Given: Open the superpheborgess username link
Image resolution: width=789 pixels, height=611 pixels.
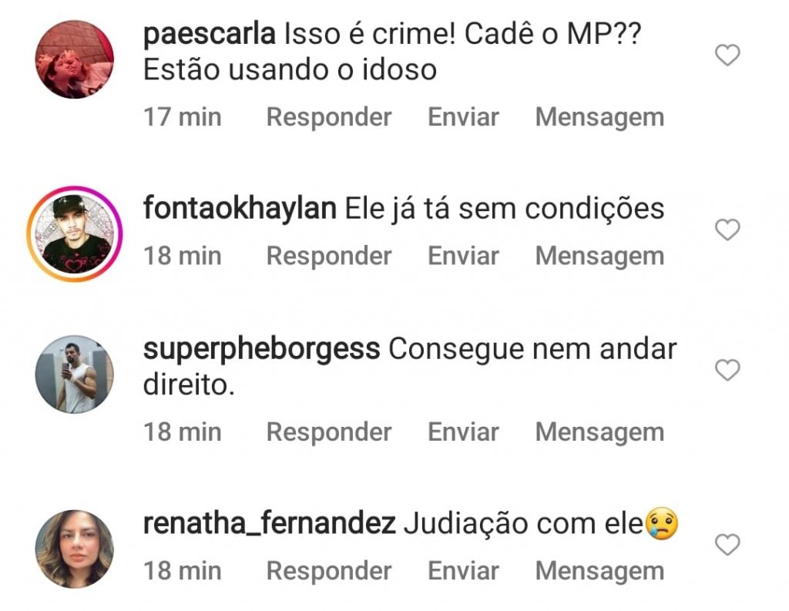Looking at the screenshot, I should (262, 350).
